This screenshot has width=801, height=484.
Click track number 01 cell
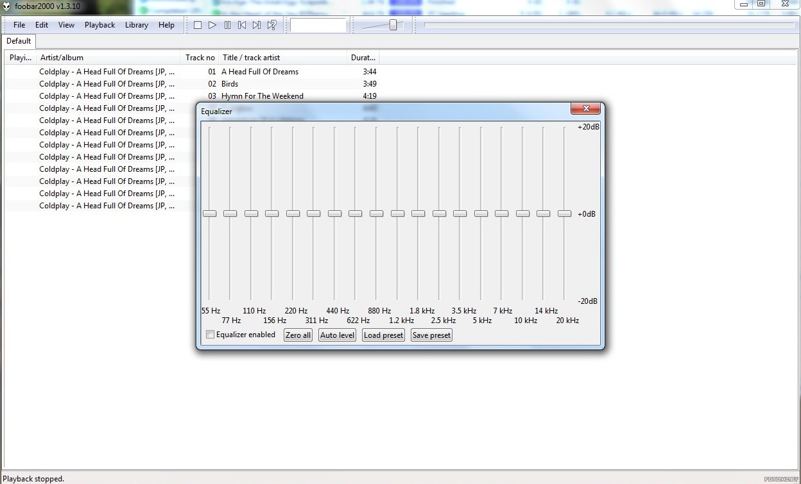[x=212, y=72]
